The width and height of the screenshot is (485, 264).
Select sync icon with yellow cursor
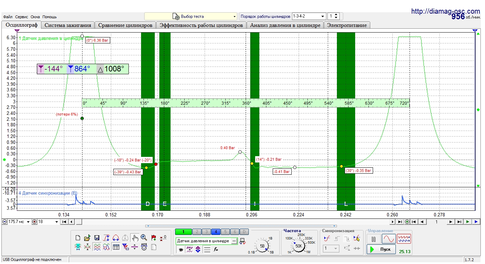(357, 238)
